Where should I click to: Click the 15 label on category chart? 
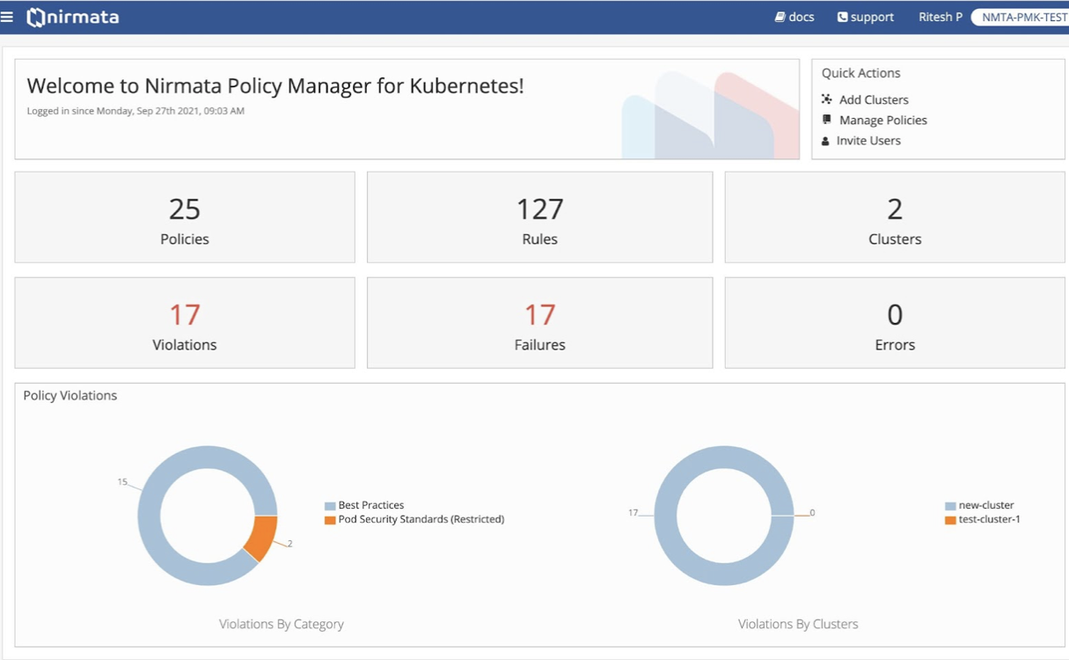pyautogui.click(x=122, y=482)
